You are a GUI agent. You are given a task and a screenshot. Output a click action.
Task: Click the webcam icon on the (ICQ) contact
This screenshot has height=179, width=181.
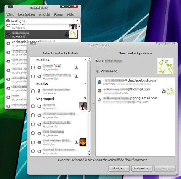point(76,67)
